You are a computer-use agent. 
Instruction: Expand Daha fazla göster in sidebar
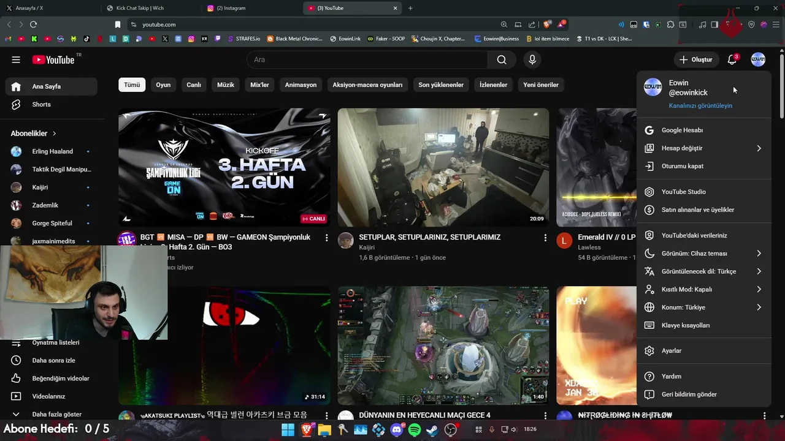pyautogui.click(x=51, y=414)
